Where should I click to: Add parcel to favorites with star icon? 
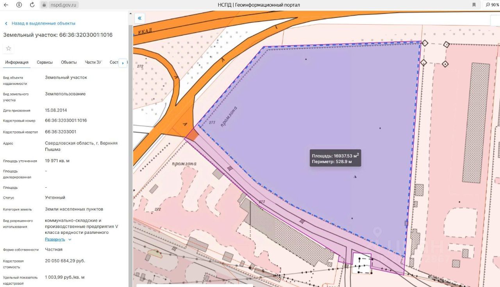point(9,48)
